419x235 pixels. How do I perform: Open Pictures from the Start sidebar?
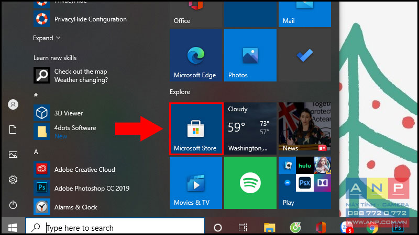point(13,155)
